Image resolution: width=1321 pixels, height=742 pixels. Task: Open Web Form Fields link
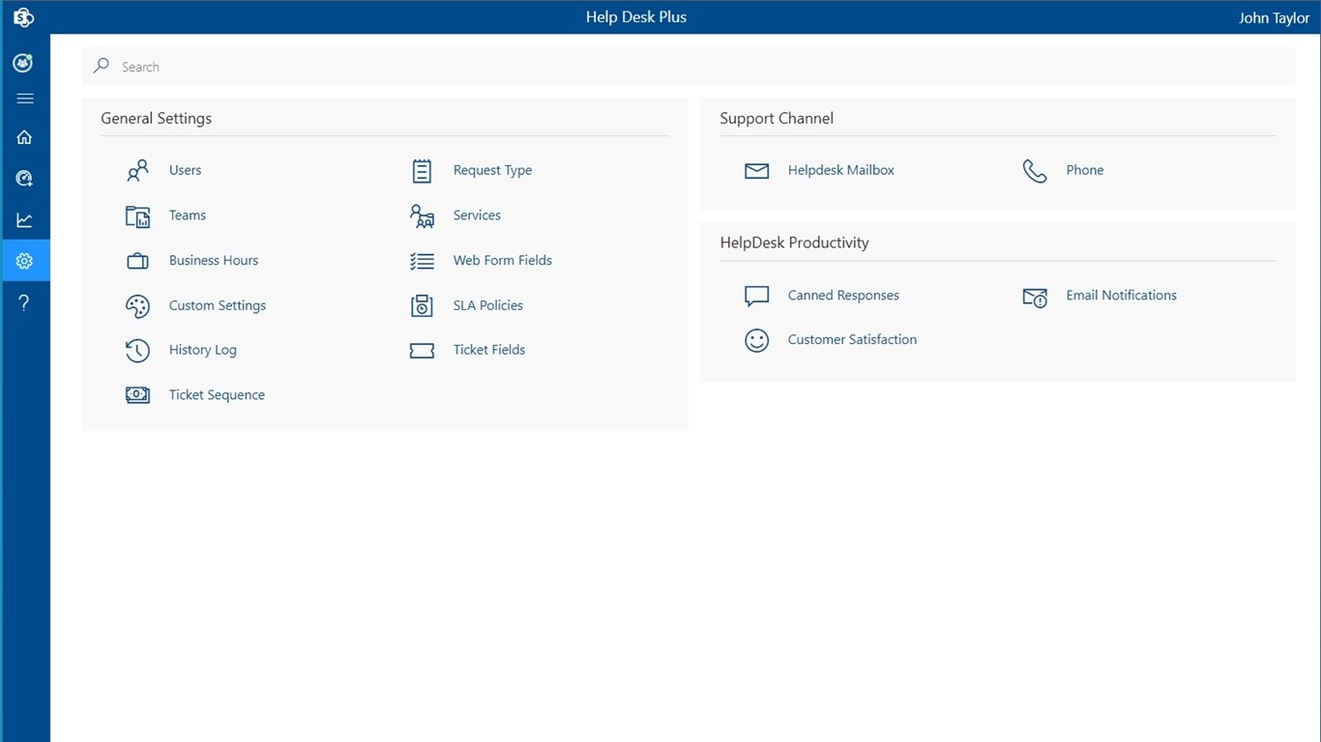503,260
